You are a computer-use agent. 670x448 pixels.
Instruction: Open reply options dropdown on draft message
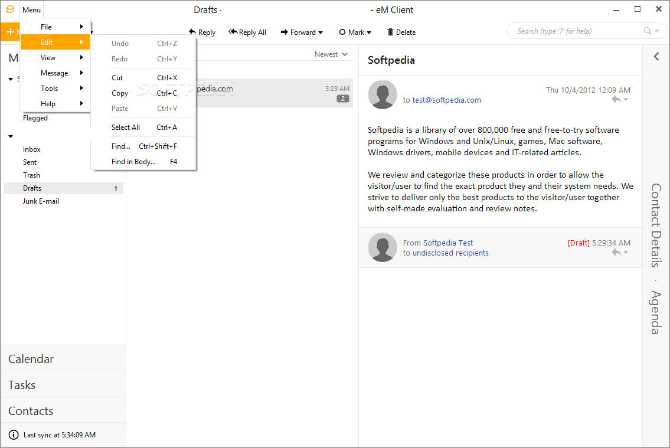[x=626, y=253]
